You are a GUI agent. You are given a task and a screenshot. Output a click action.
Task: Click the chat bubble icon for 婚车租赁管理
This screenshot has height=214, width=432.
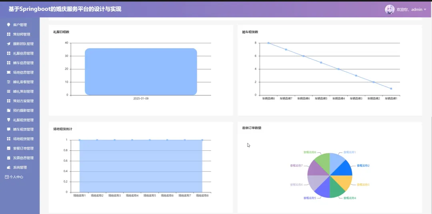click(x=8, y=129)
